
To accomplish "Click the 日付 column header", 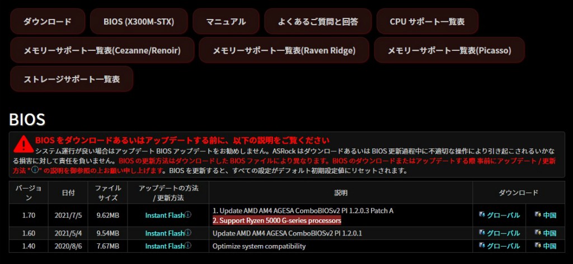I will tap(68, 193).
